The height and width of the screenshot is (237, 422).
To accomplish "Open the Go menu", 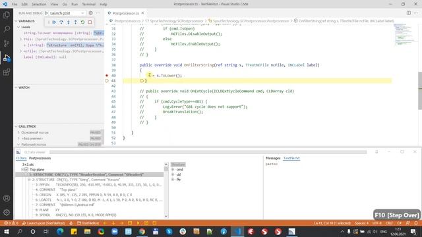I will [x=65, y=5].
